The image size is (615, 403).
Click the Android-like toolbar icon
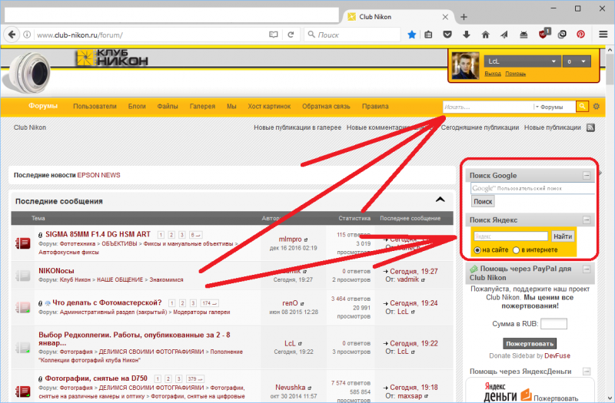(x=524, y=35)
